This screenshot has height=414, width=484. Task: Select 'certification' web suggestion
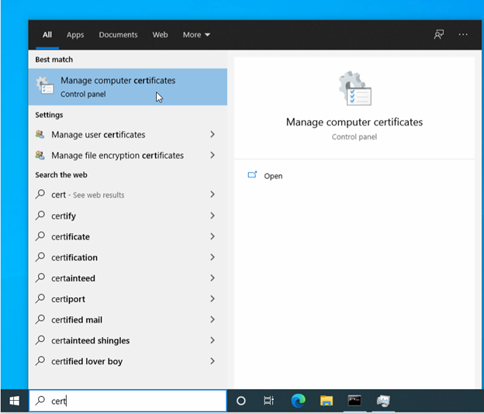[74, 257]
